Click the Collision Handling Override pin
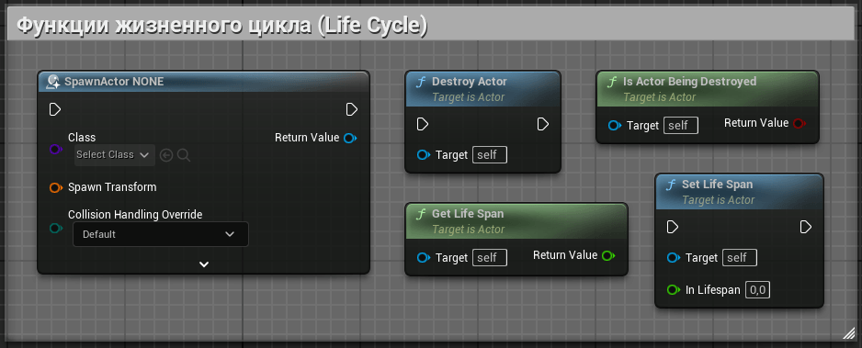The height and width of the screenshot is (348, 862). click(x=56, y=228)
